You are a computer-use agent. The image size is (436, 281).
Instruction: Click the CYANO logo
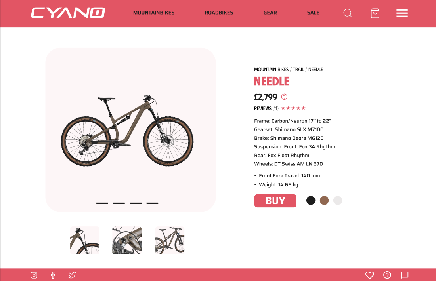pos(68,13)
